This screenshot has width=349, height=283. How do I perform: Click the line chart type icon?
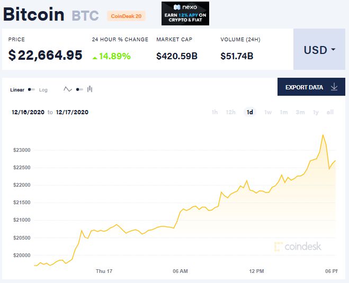[67, 89]
